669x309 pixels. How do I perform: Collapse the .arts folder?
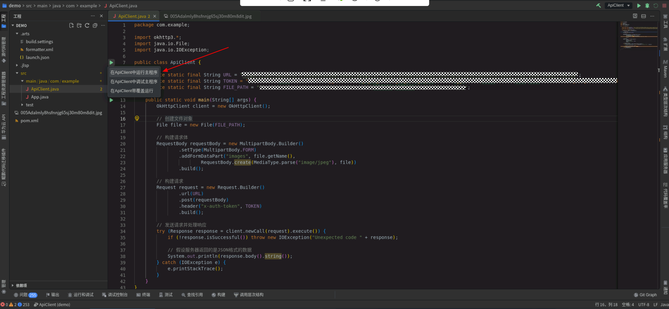(17, 34)
